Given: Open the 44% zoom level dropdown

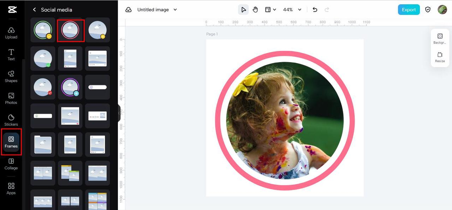Looking at the screenshot, I should pos(292,10).
